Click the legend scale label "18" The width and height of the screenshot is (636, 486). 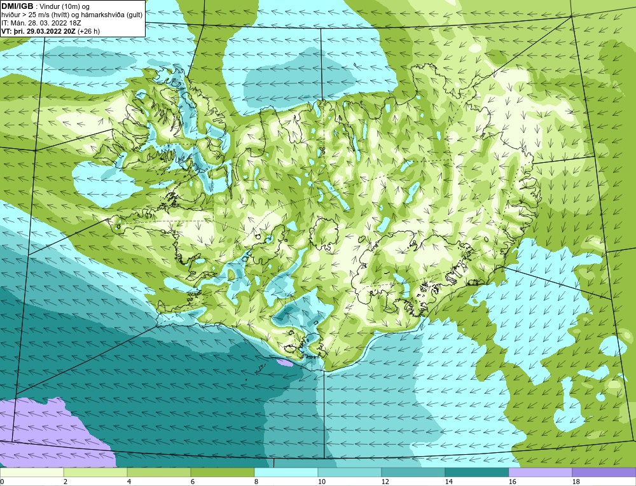(x=576, y=482)
